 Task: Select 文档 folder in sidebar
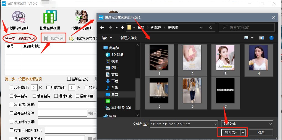coord(112,74)
